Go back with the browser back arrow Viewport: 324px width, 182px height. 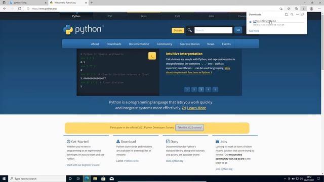click(x=5, y=9)
